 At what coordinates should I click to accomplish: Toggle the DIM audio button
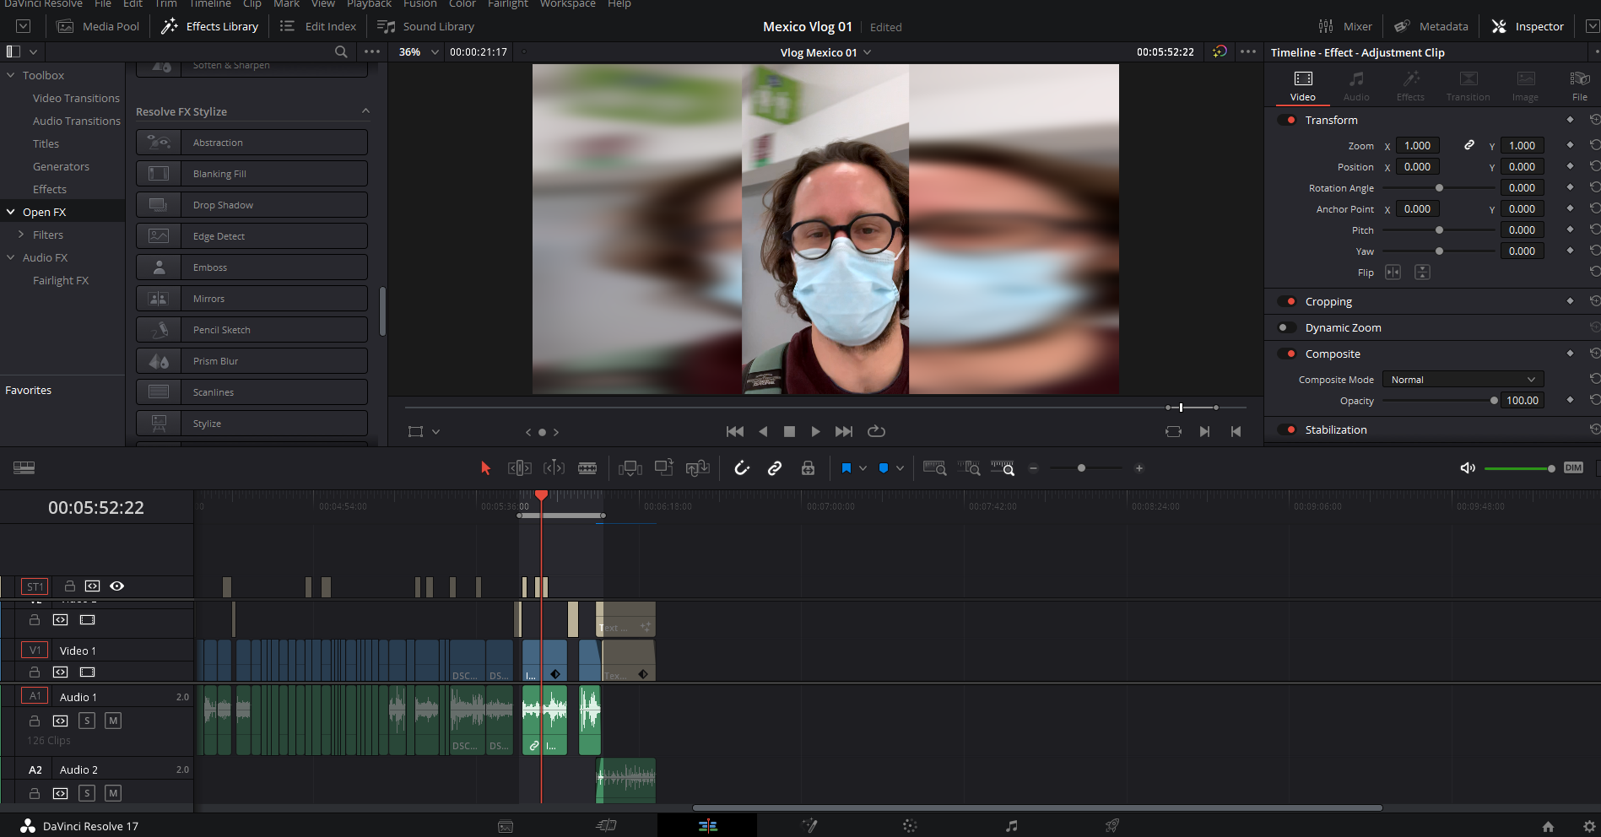tap(1573, 468)
